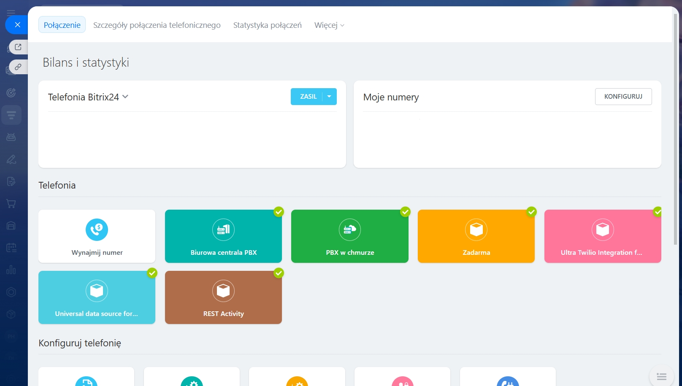Viewport: 682px width, 386px height.
Task: Click the vertical scrollbar of the panel
Action: [675, 129]
